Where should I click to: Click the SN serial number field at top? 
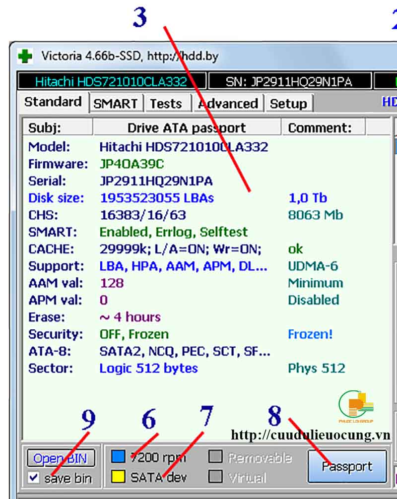(290, 82)
